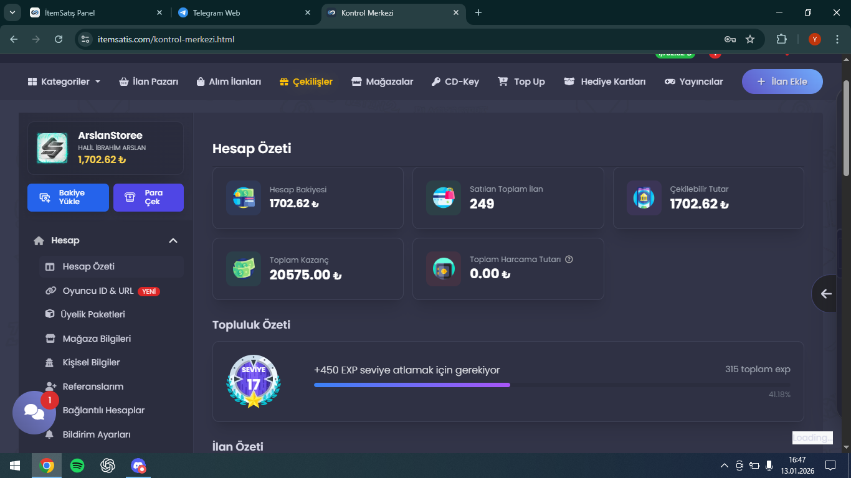851x478 pixels.
Task: Open the Yayıncılar streamers page
Action: 694,82
